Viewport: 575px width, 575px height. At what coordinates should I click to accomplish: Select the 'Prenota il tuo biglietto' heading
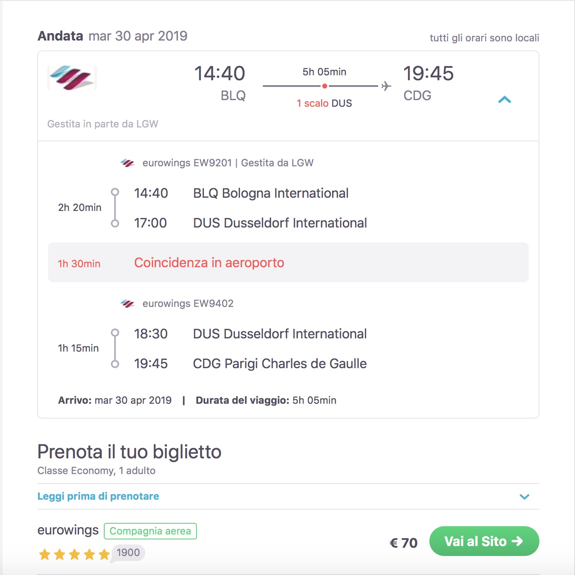pyautogui.click(x=129, y=452)
